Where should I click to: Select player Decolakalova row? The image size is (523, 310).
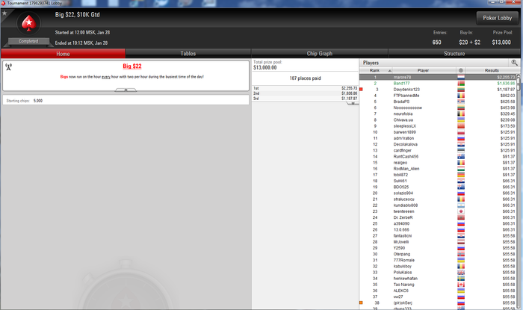[x=438, y=144]
